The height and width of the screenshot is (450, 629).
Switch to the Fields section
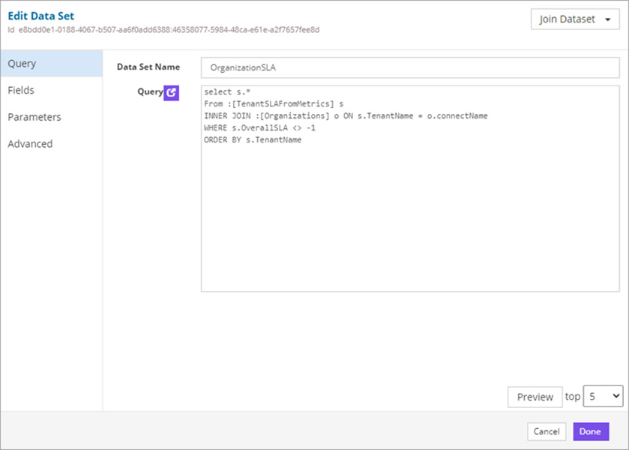coord(21,90)
